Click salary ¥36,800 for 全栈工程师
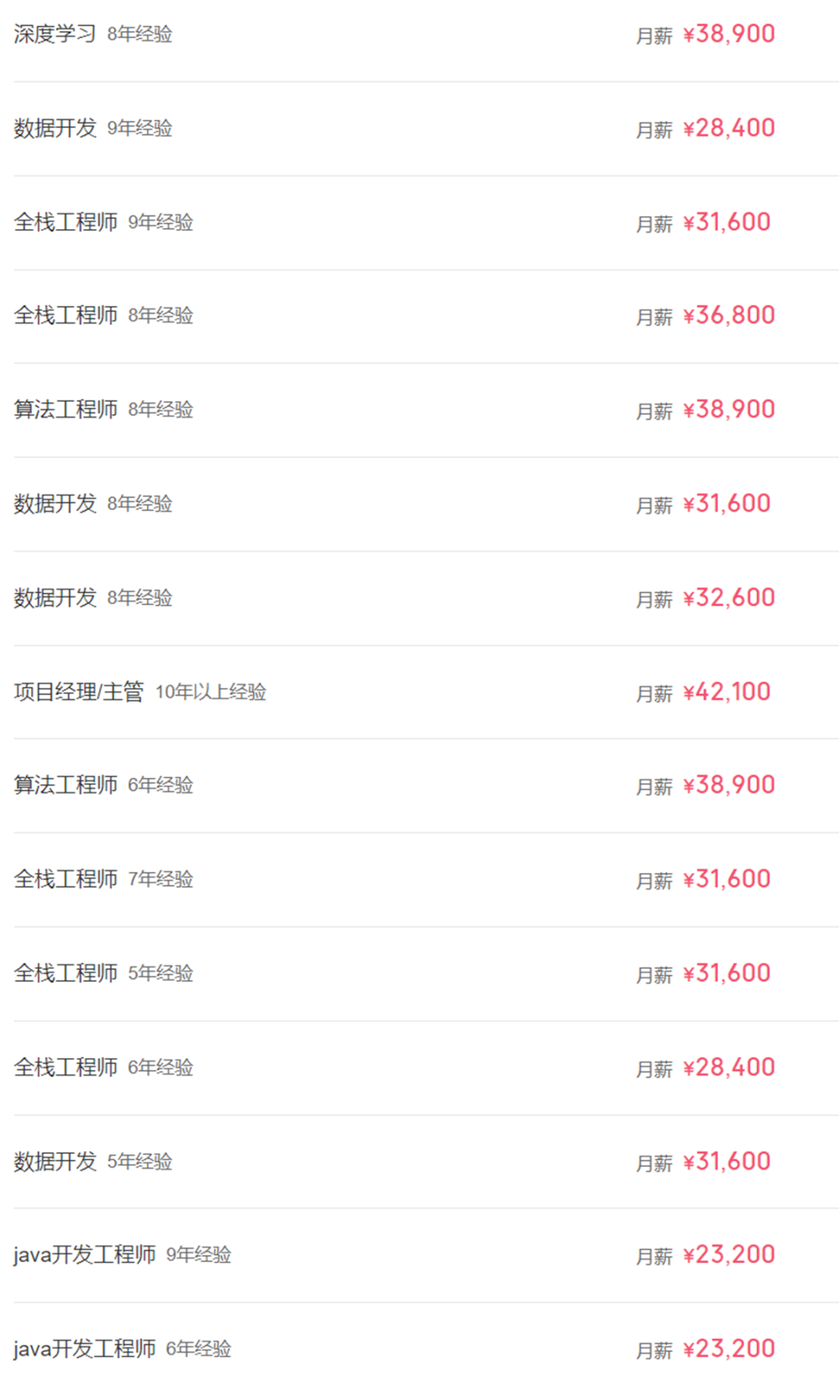This screenshot has width=839, height=1383. pyautogui.click(x=729, y=315)
